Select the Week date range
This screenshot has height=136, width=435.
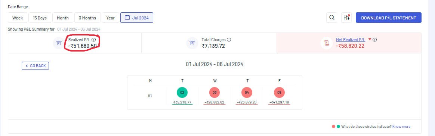tap(18, 18)
